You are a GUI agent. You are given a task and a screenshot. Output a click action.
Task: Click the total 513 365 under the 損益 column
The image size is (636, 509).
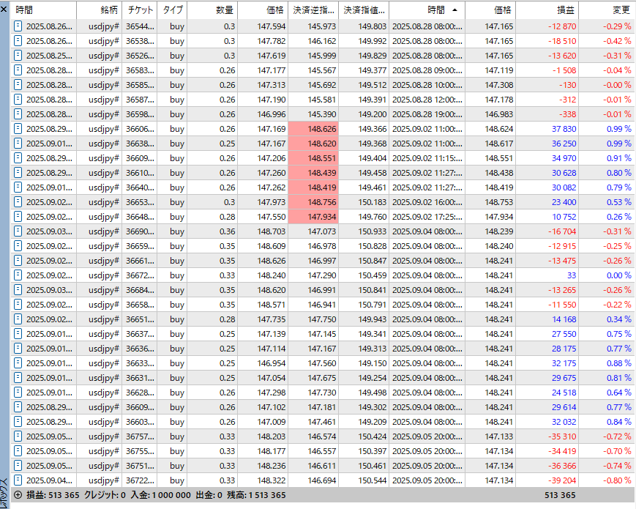(560, 495)
